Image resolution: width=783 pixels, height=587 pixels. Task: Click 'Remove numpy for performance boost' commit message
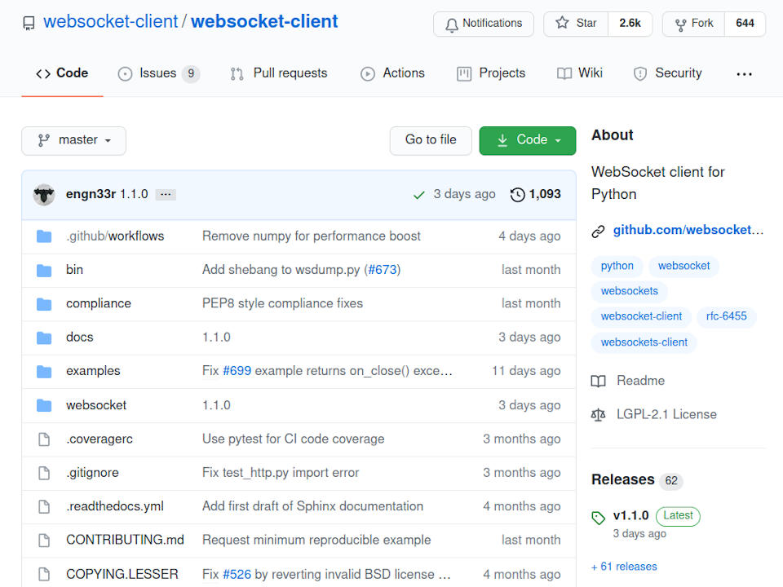(x=312, y=236)
